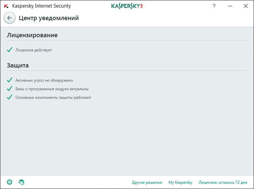The width and height of the screenshot is (254, 189).
Task: Click the Защита section heading
Action: 18,66
